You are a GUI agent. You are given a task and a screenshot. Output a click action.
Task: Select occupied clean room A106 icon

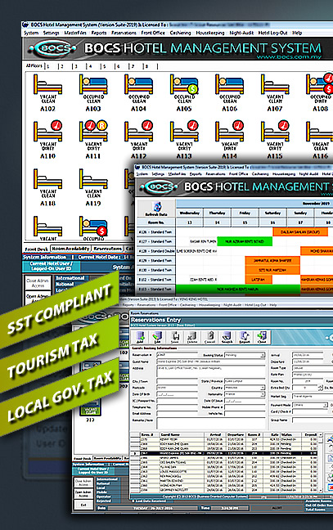click(x=229, y=84)
